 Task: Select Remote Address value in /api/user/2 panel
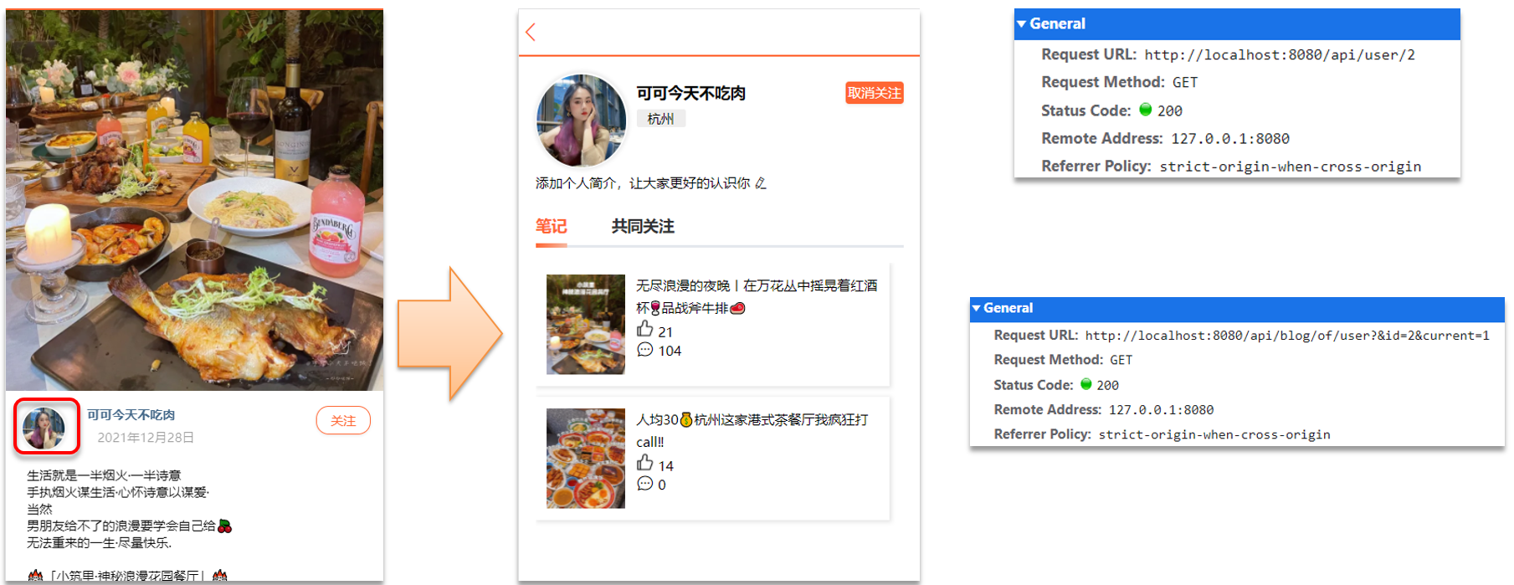1230,139
